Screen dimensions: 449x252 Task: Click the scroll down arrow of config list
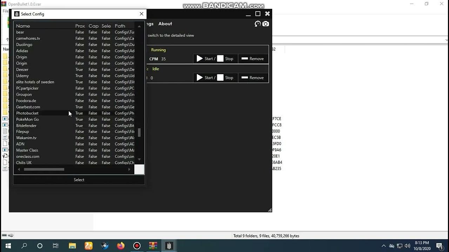pos(139,160)
